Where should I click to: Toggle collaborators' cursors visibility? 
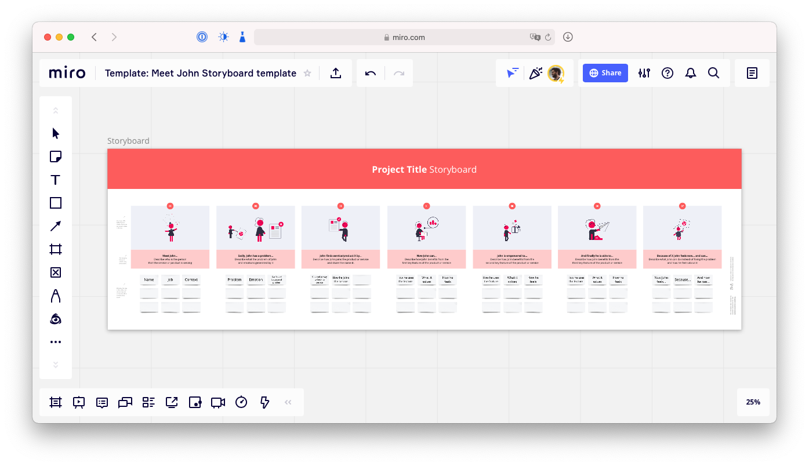512,73
